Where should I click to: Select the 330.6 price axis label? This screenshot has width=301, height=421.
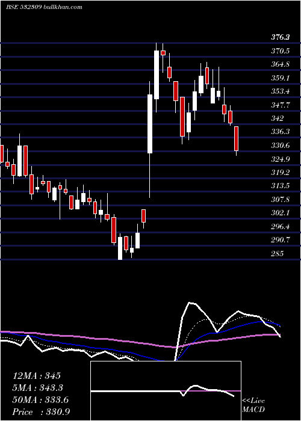tap(280, 146)
